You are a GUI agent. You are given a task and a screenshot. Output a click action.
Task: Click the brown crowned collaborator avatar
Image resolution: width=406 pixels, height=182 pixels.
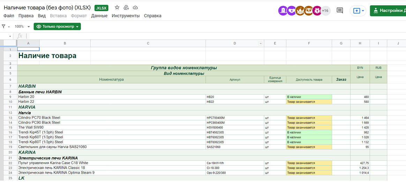click(x=300, y=10)
